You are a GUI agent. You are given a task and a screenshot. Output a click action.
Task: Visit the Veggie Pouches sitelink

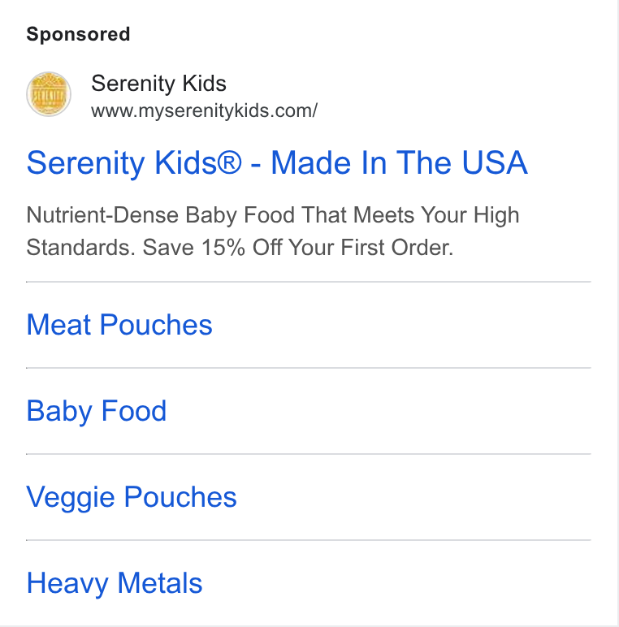pyautogui.click(x=132, y=497)
